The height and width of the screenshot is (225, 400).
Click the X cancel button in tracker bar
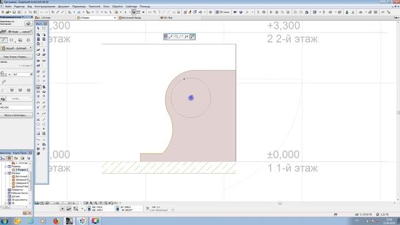62,209
